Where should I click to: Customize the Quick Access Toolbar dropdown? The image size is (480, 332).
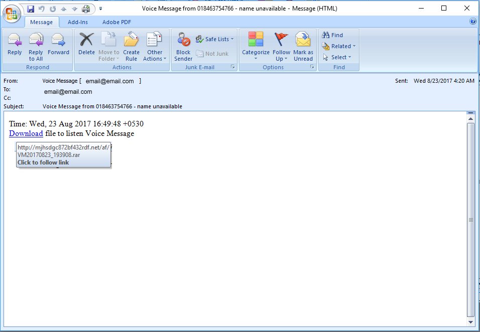coord(101,9)
